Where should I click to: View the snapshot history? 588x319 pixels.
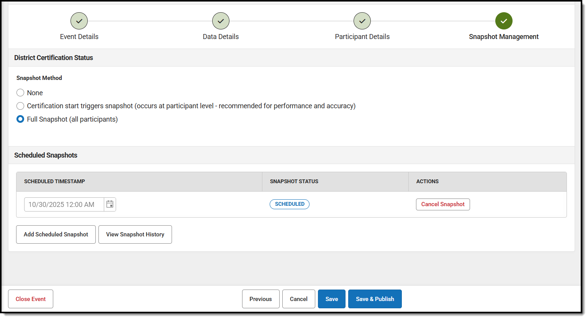coord(135,234)
